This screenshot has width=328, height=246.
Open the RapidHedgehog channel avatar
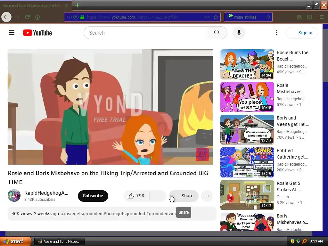tap(14, 196)
